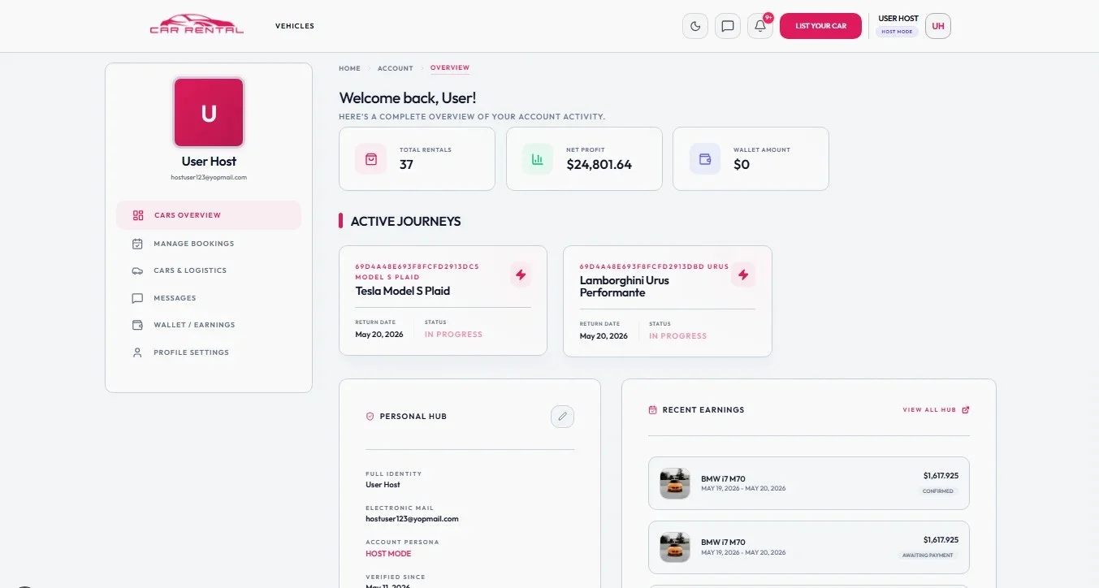Screen dimensions: 1099x588
Task: Click the Personal Hub shield icon
Action: (370, 417)
